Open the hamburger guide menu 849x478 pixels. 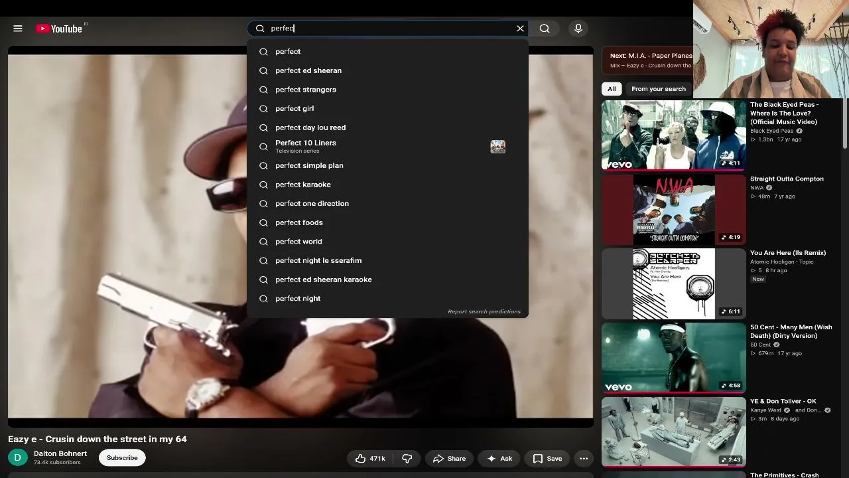pyautogui.click(x=18, y=29)
